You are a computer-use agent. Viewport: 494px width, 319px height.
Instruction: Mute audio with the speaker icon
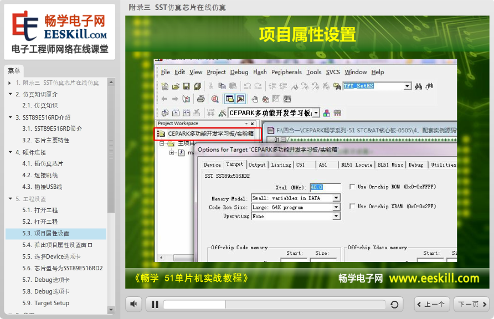click(x=134, y=304)
